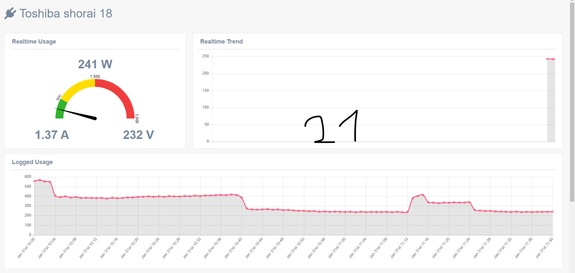The width and height of the screenshot is (575, 273).
Task: Click the last Logged Usage data point at 11:40
Action: tap(553, 211)
